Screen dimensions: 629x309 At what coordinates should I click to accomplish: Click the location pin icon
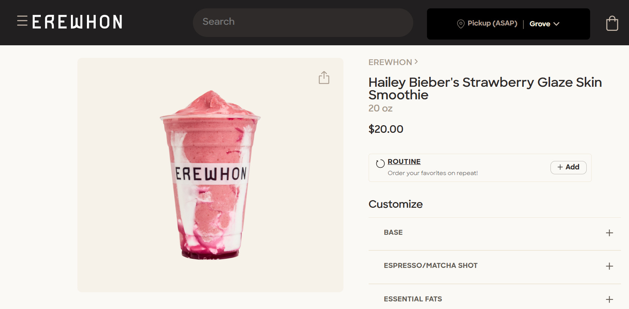pos(461,24)
